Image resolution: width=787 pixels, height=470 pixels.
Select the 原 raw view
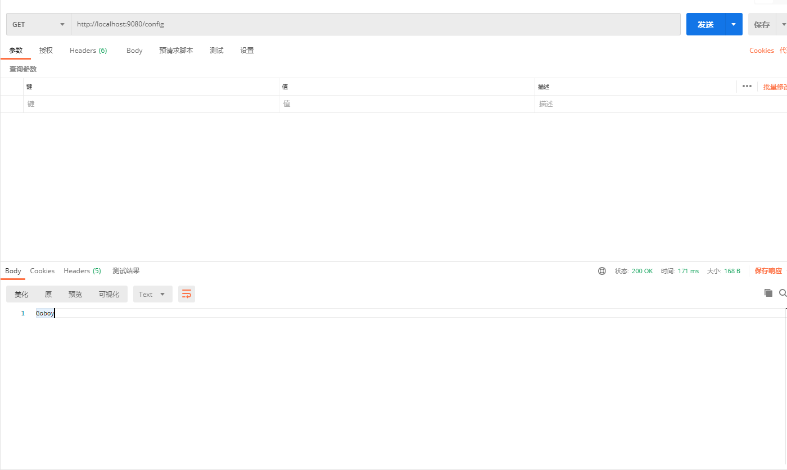[x=48, y=294]
